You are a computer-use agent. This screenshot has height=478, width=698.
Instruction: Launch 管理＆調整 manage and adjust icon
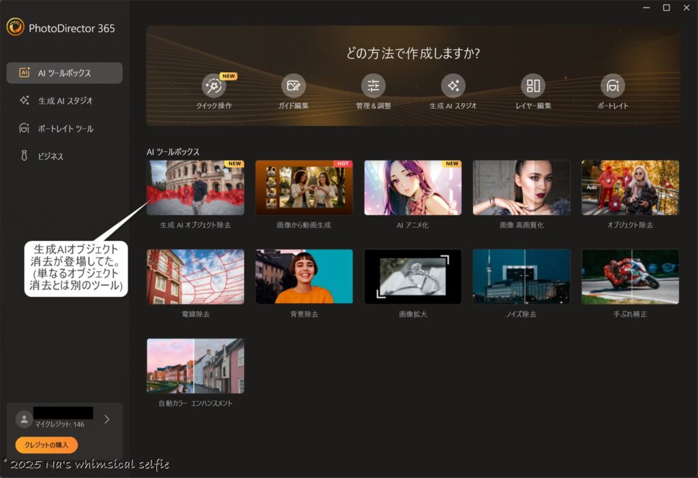tap(373, 86)
